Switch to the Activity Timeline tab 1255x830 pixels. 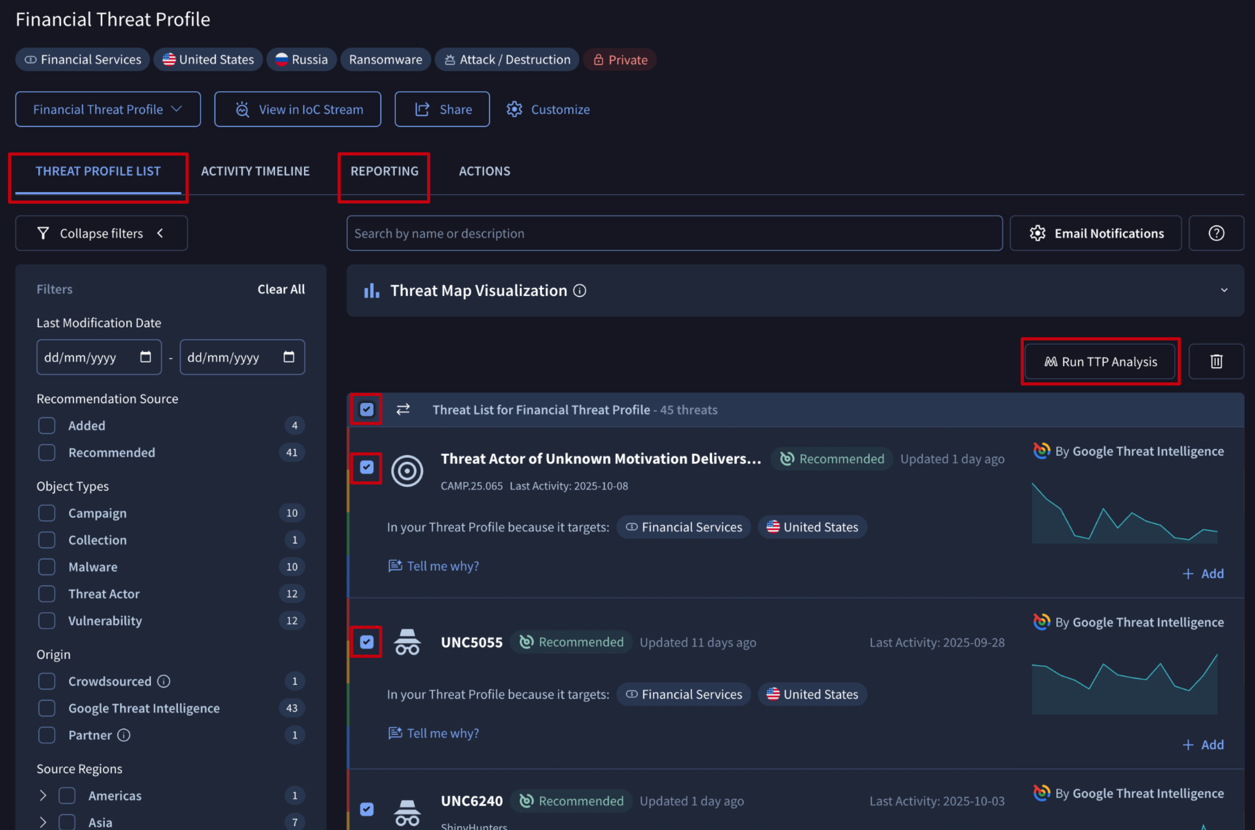255,171
